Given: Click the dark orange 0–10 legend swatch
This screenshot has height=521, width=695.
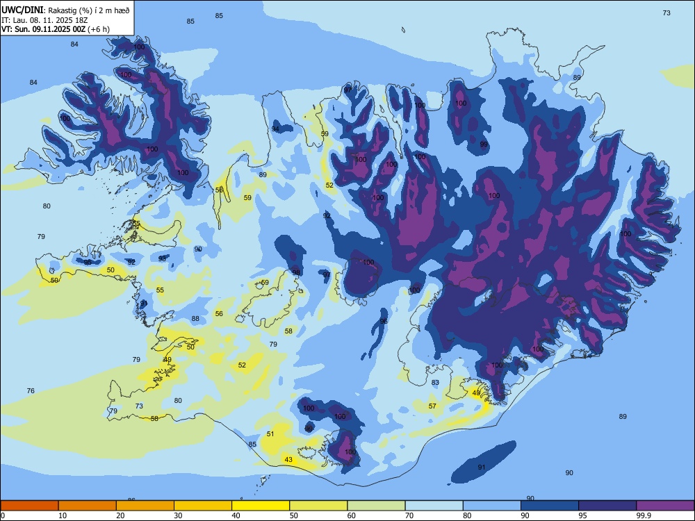Looking at the screenshot, I should [29, 506].
